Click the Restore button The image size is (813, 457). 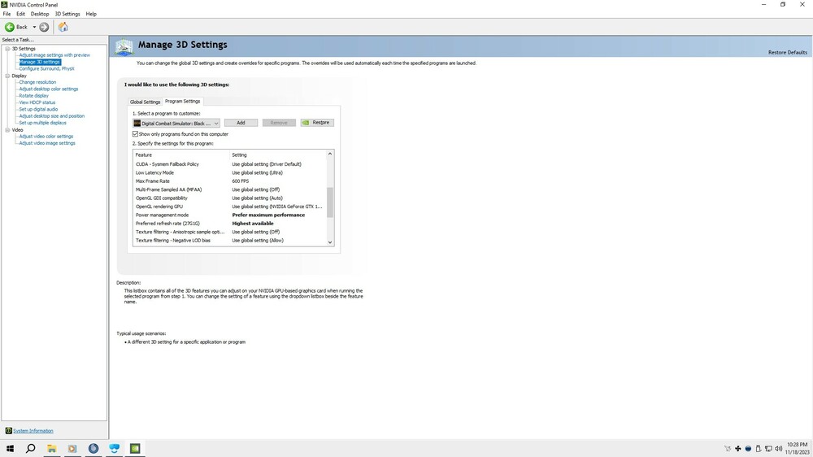point(317,123)
